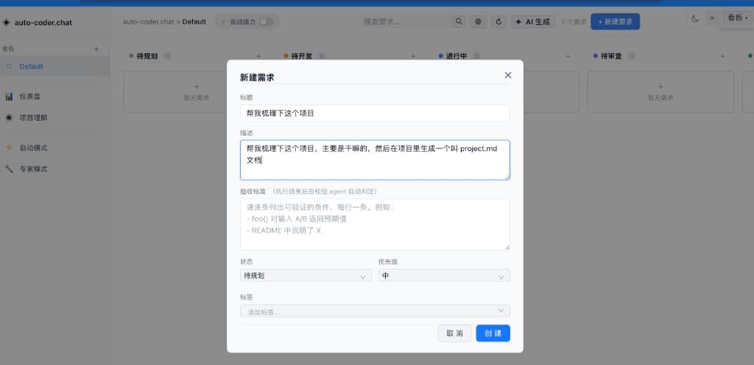This screenshot has width=754, height=365.
Task: Click the 进行中 column title
Action: point(457,56)
